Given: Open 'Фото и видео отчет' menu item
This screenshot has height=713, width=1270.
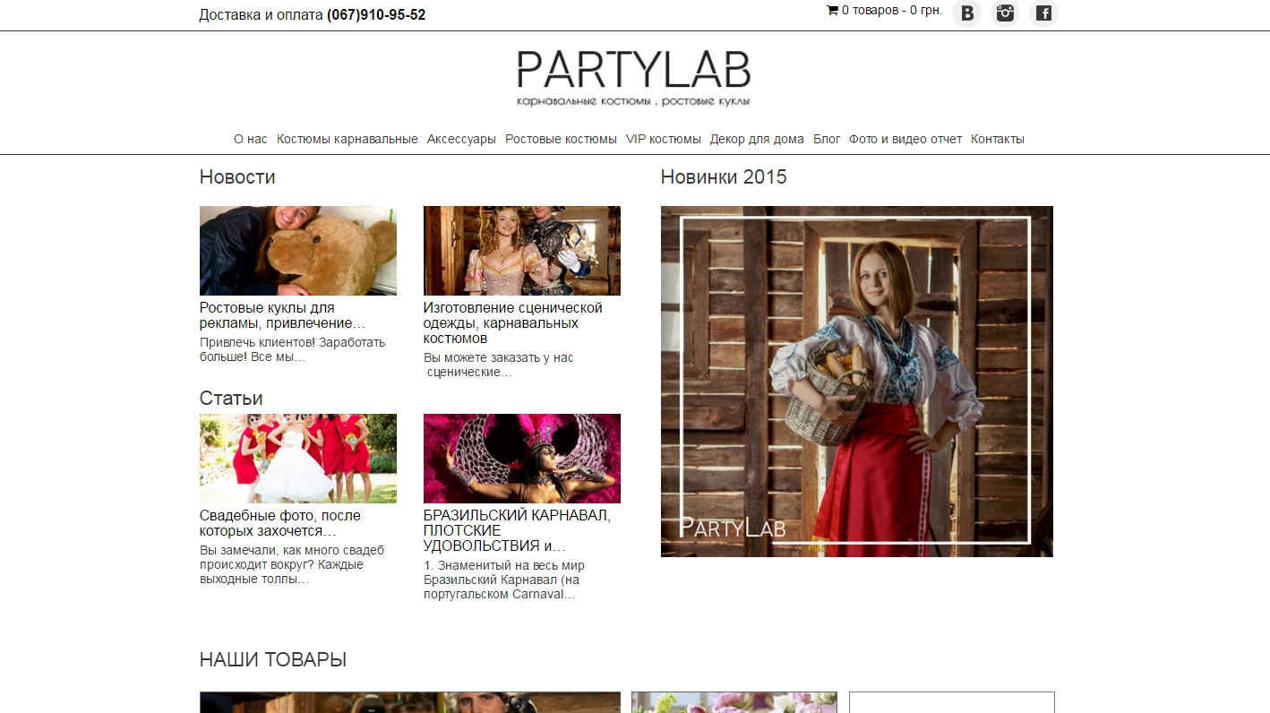Looking at the screenshot, I should click(905, 139).
